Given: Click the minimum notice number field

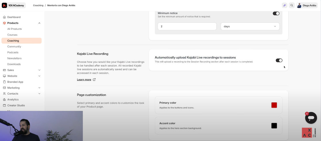Looking at the screenshot, I should (x=187, y=26).
